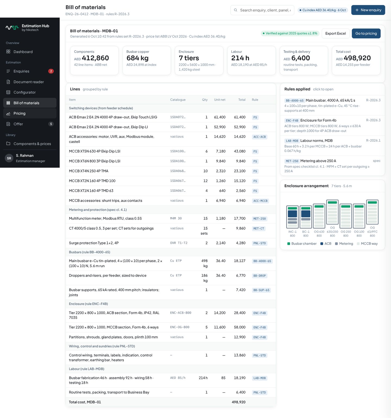Click the SR user avatar
391x418 pixels.
9,158
